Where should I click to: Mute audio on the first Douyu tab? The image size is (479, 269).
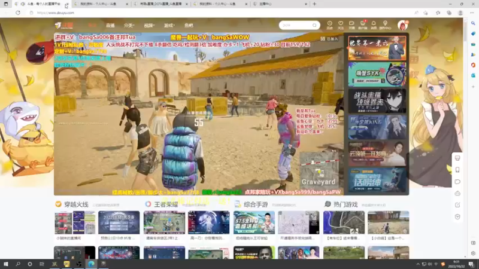pos(23,4)
